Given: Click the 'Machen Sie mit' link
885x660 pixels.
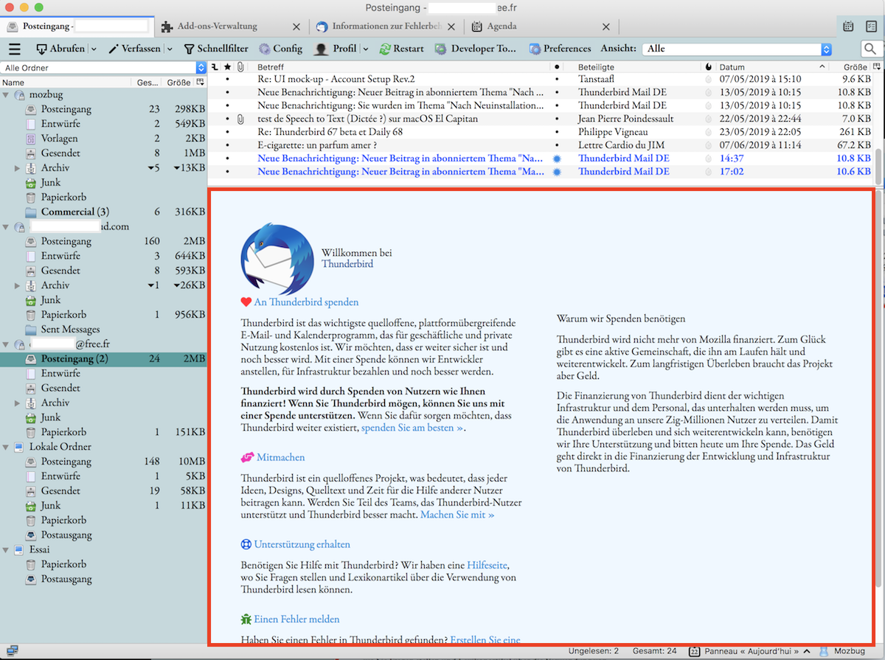Looking at the screenshot, I should point(457,515).
